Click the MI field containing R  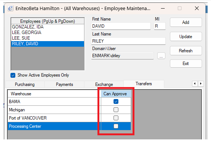(x=160, y=26)
